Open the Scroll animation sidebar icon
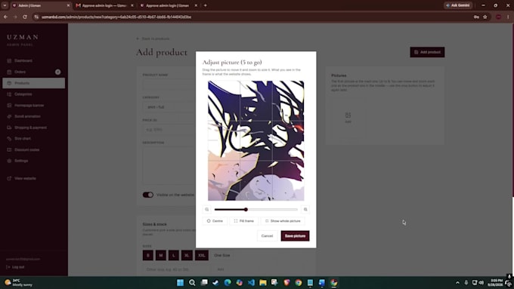This screenshot has height=289, width=514. pos(9,116)
